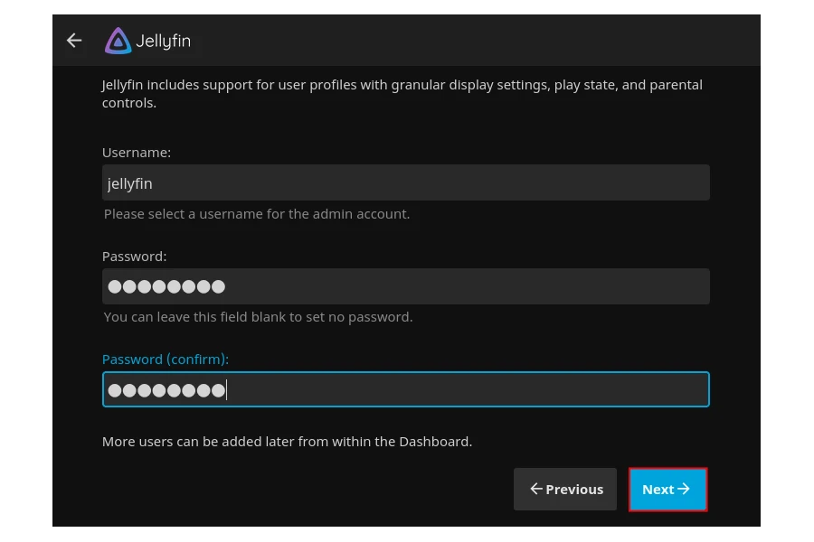The width and height of the screenshot is (814, 542).
Task: Click the Jellyfin triangle logo icon
Action: (x=118, y=41)
